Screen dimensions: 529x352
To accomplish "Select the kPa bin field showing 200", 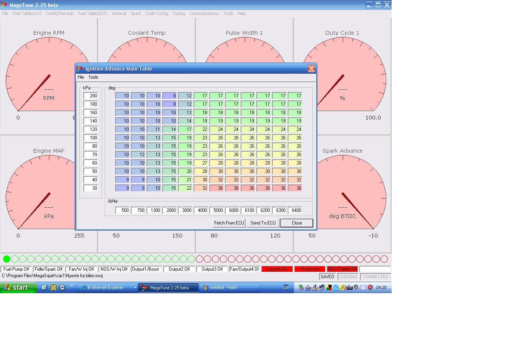I will [91, 96].
